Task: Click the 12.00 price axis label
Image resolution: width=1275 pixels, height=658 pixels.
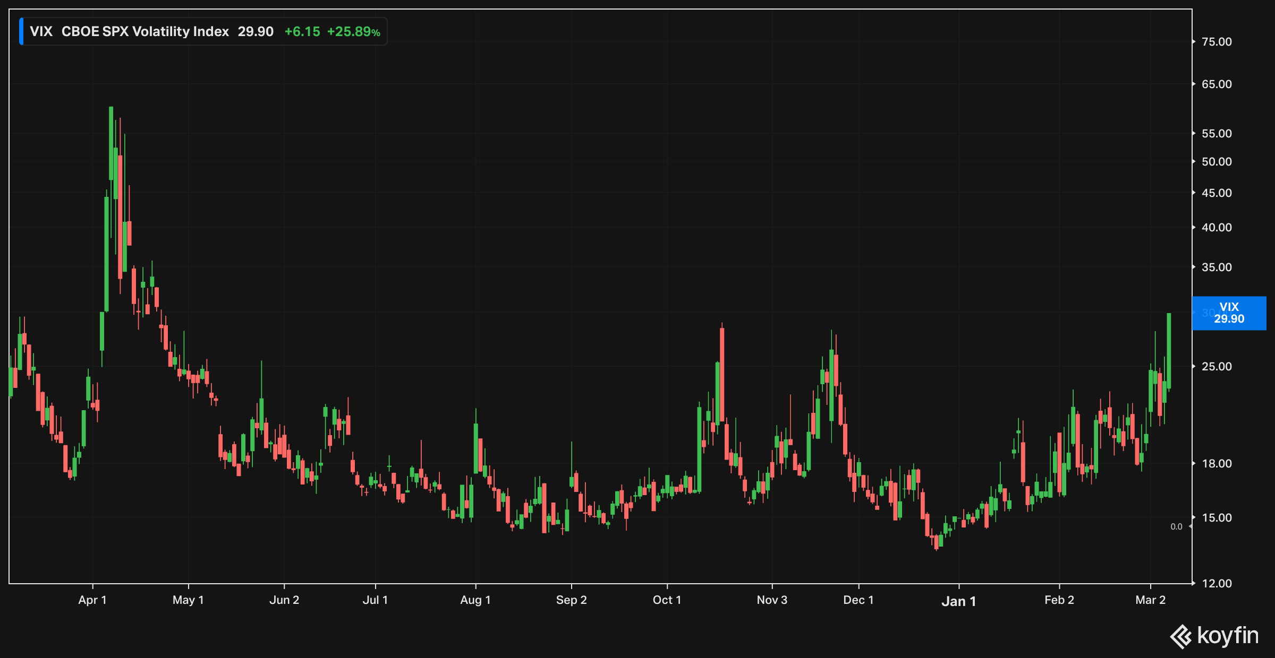Action: tap(1217, 584)
